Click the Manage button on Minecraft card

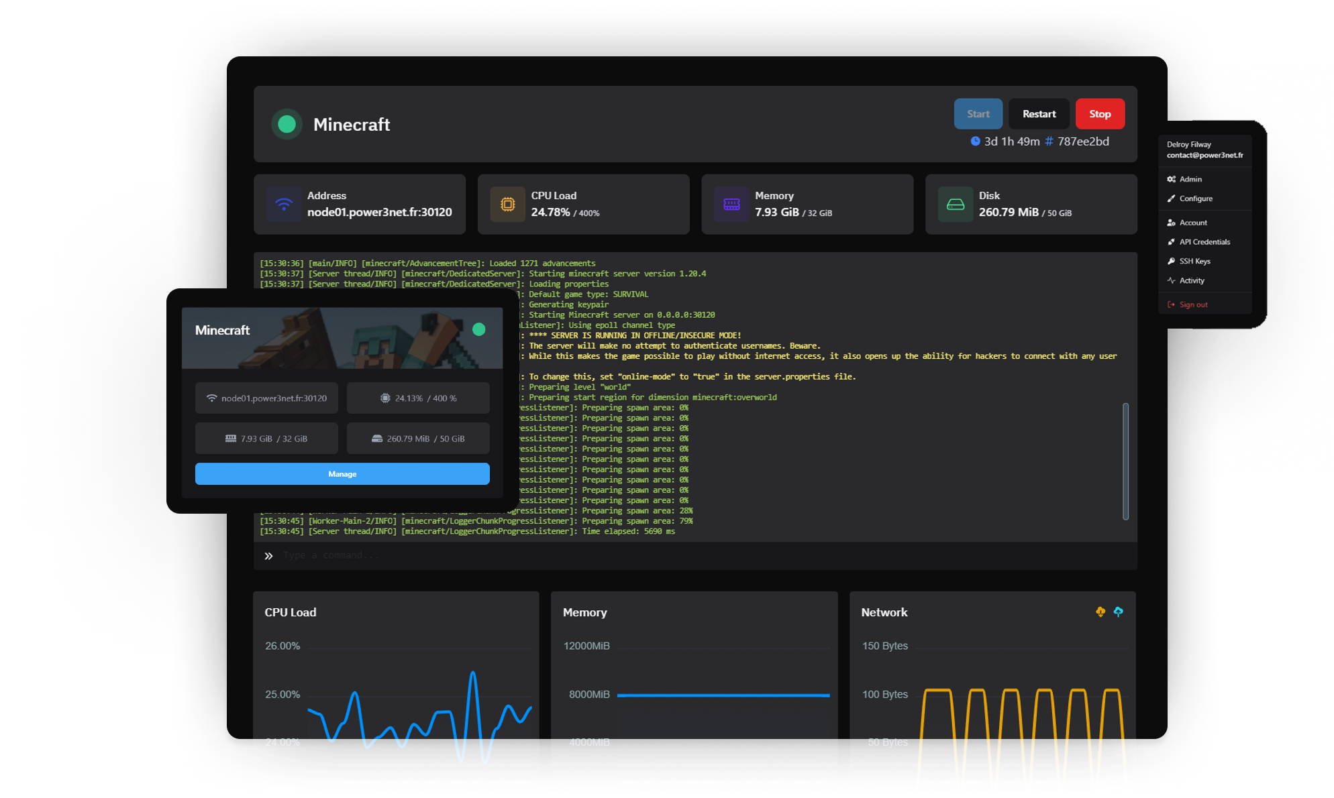tap(342, 474)
